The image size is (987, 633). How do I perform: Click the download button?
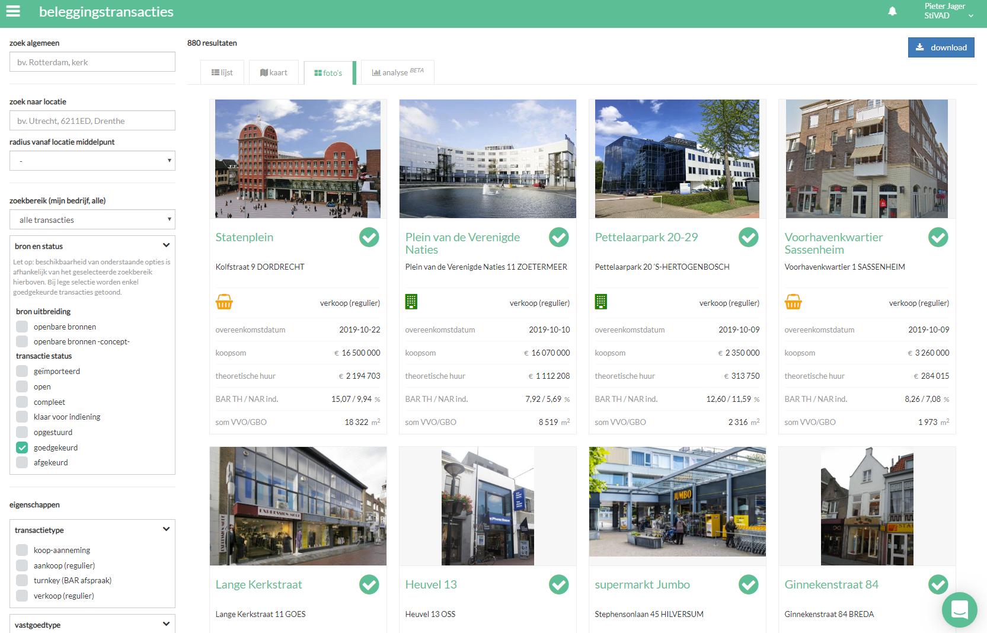click(941, 47)
